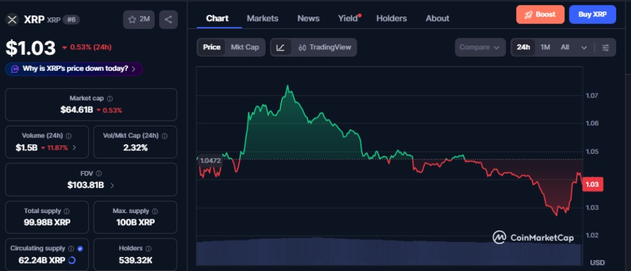Viewport: 631px width, 271px height.
Task: Select the Mkt Cap chart toggle
Action: point(245,47)
